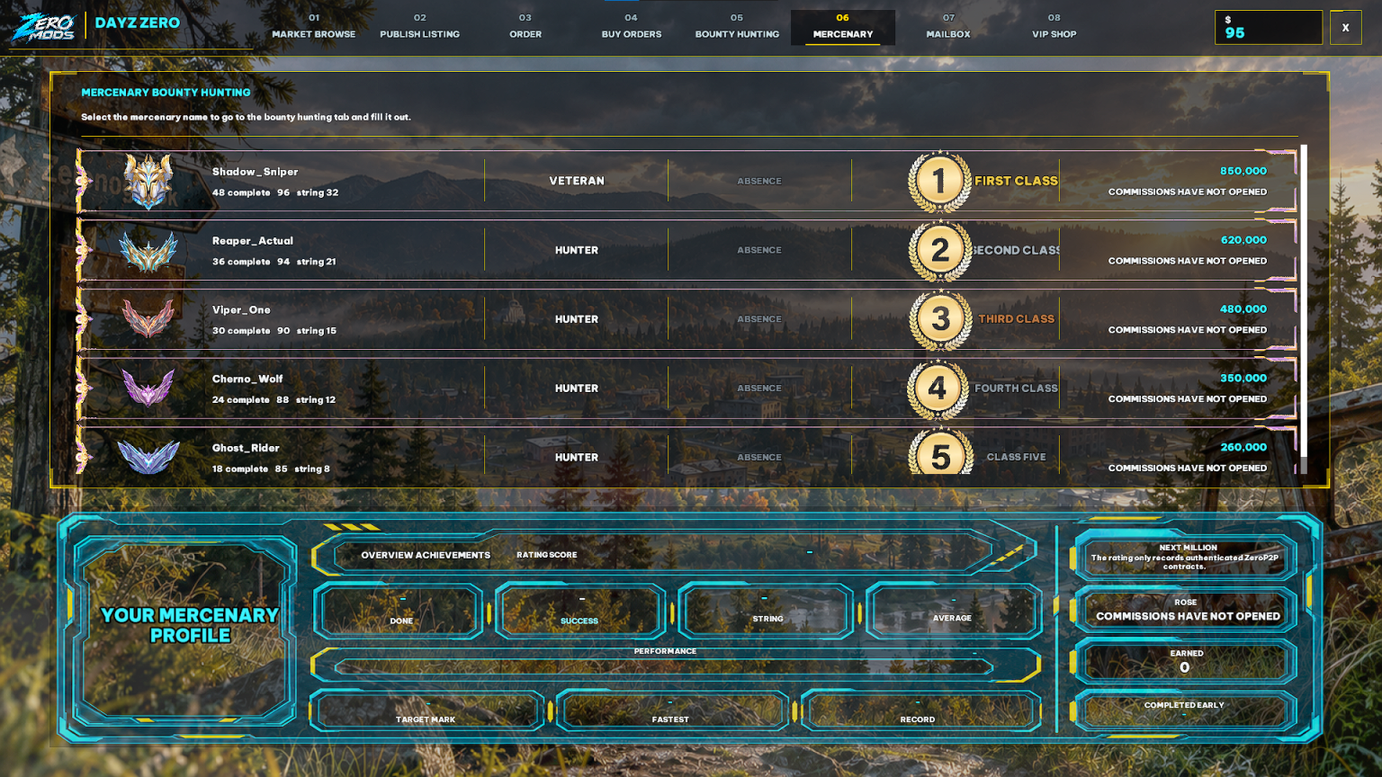Select mercenary name Ghost_Rider
This screenshot has height=777, width=1382.
pyautogui.click(x=246, y=448)
